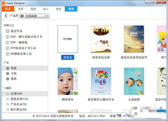
Task: Click the Youtu Designer YT logo icon
Action: pyautogui.click(x=3, y=3)
